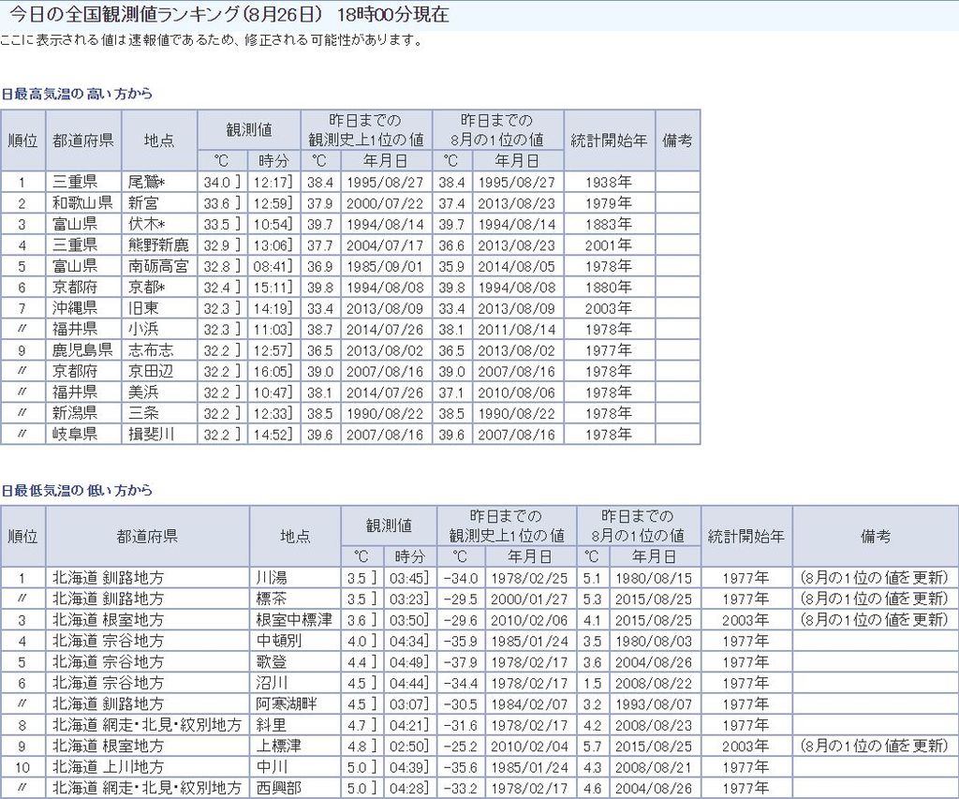Image resolution: width=959 pixels, height=799 pixels.
Task: Click the 西興部 station name
Action: (x=278, y=788)
